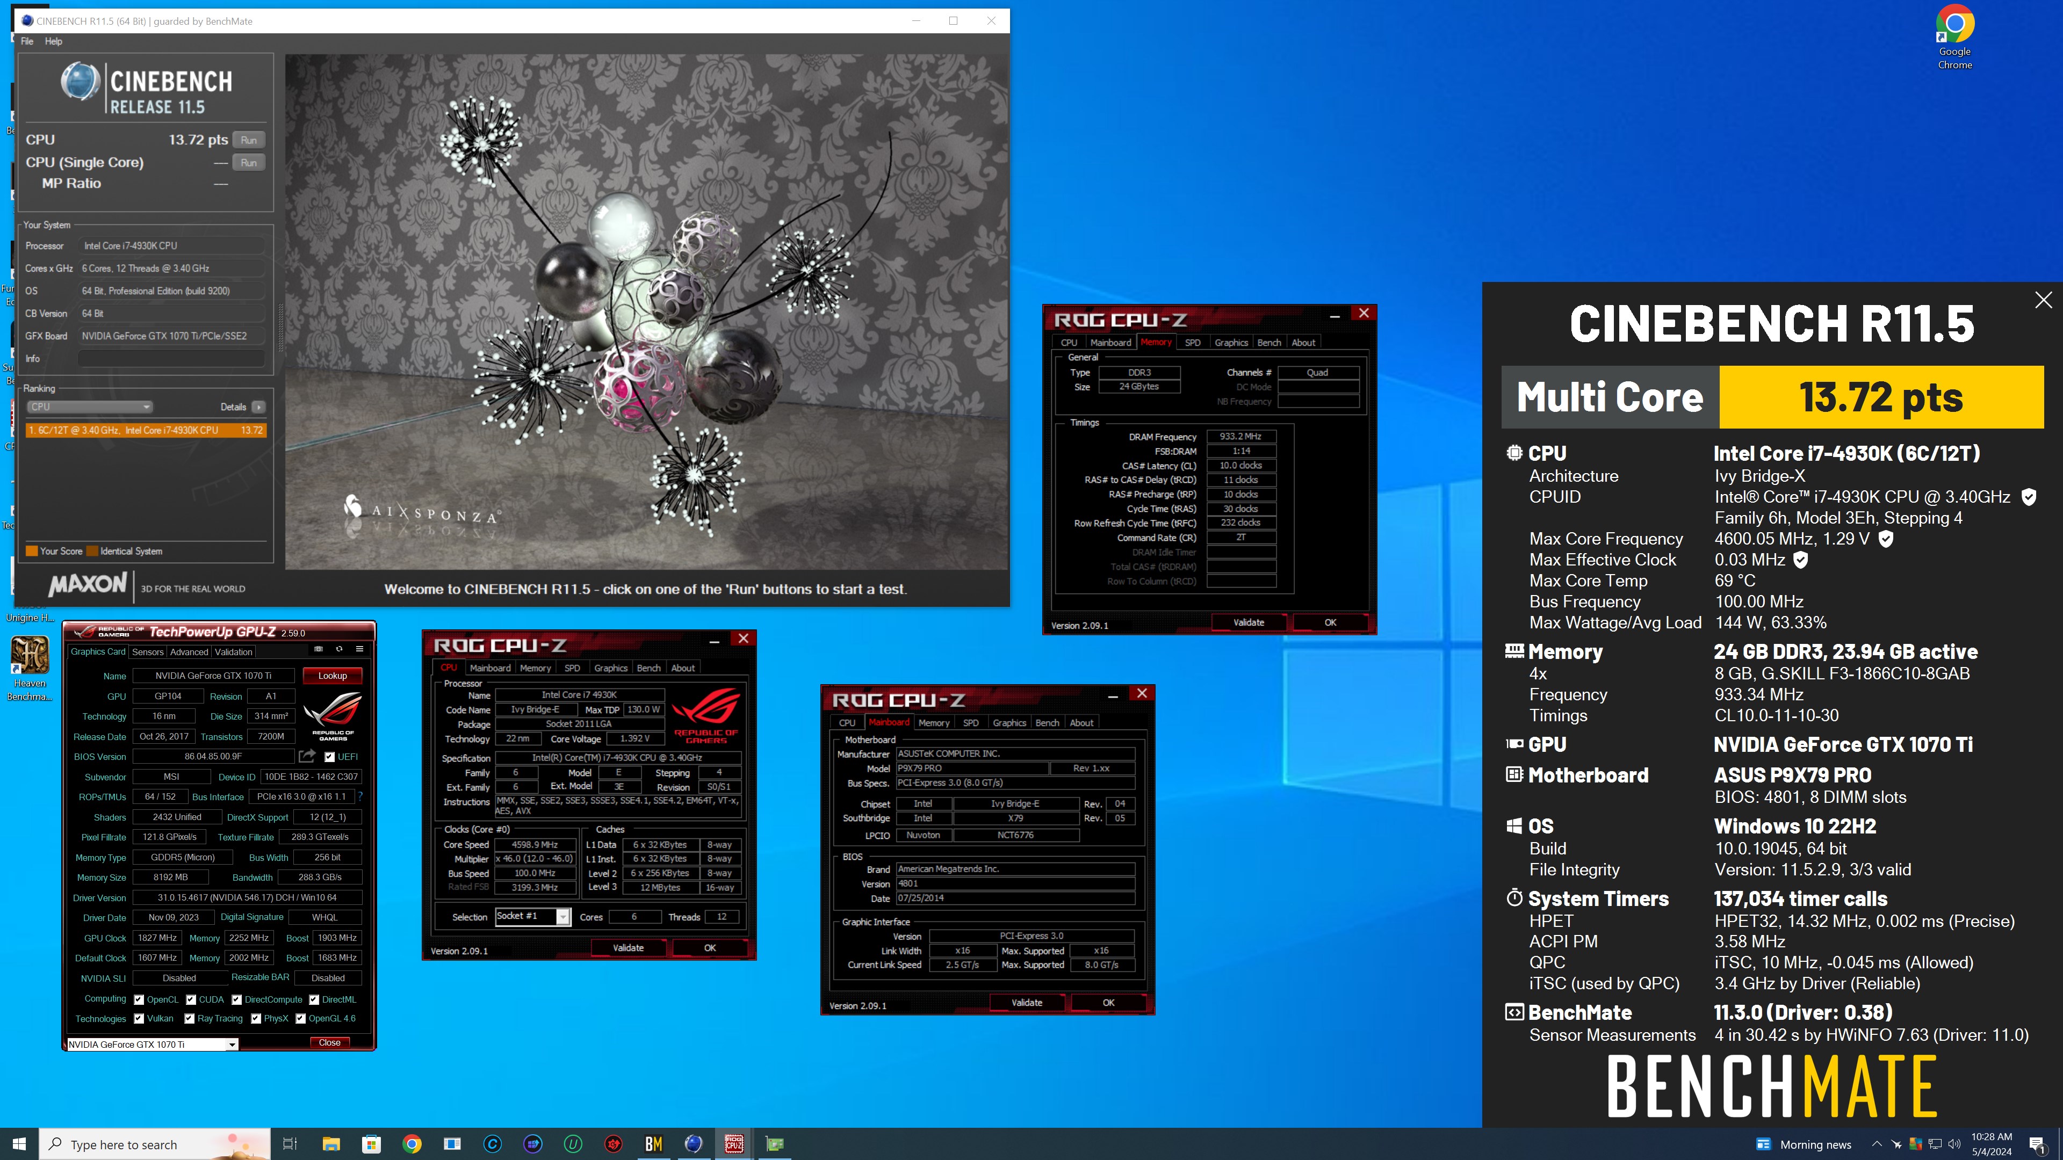The width and height of the screenshot is (2063, 1160).
Task: Run the Cinebench CPU multi-core test
Action: (x=249, y=140)
